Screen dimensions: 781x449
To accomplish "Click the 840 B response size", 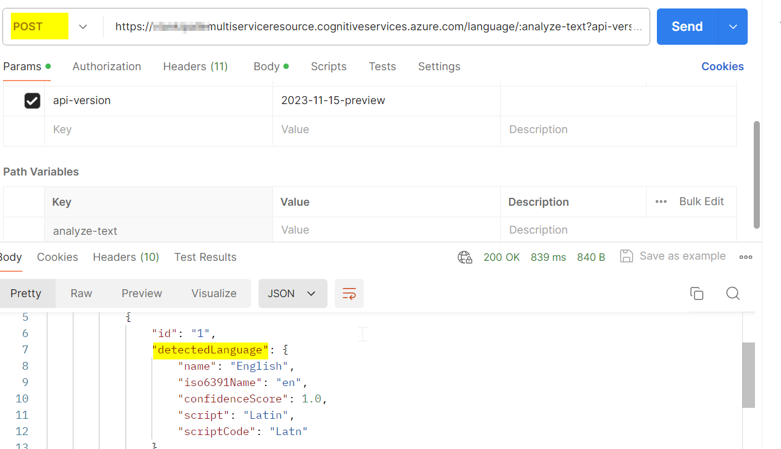I will tap(591, 257).
